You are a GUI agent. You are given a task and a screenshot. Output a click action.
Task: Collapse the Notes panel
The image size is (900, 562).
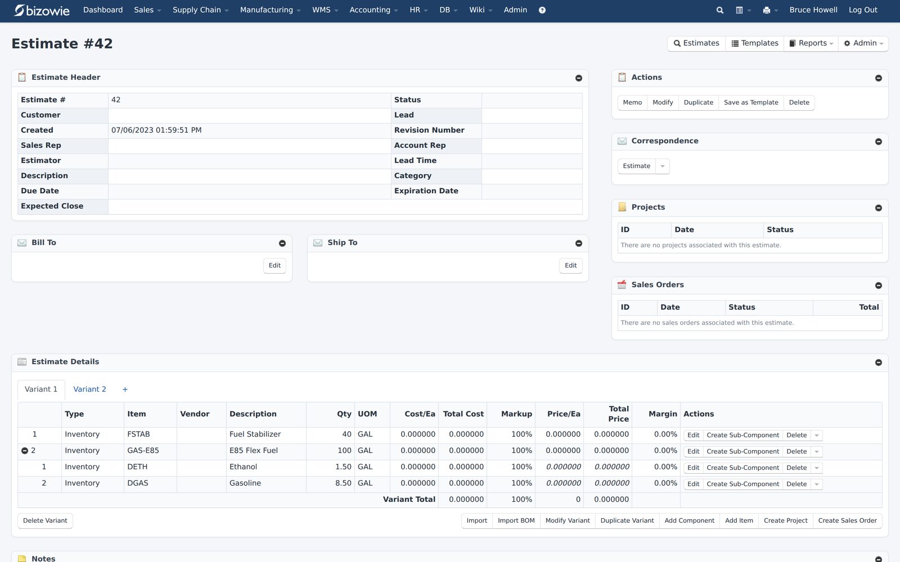(x=879, y=559)
